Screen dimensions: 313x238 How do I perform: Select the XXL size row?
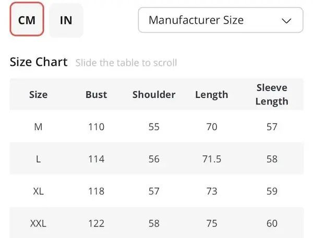pyautogui.click(x=156, y=223)
